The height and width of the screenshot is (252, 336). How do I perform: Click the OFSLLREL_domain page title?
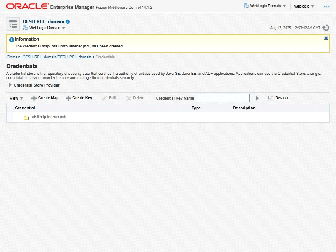pos(44,21)
